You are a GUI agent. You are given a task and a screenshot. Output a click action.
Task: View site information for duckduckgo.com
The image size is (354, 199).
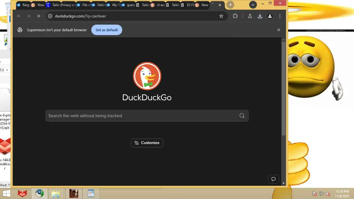click(x=50, y=16)
